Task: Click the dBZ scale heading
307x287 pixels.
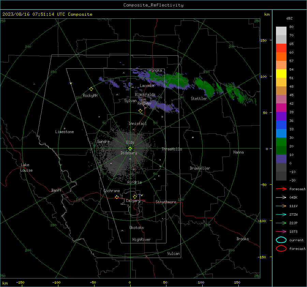Action: coord(289,18)
